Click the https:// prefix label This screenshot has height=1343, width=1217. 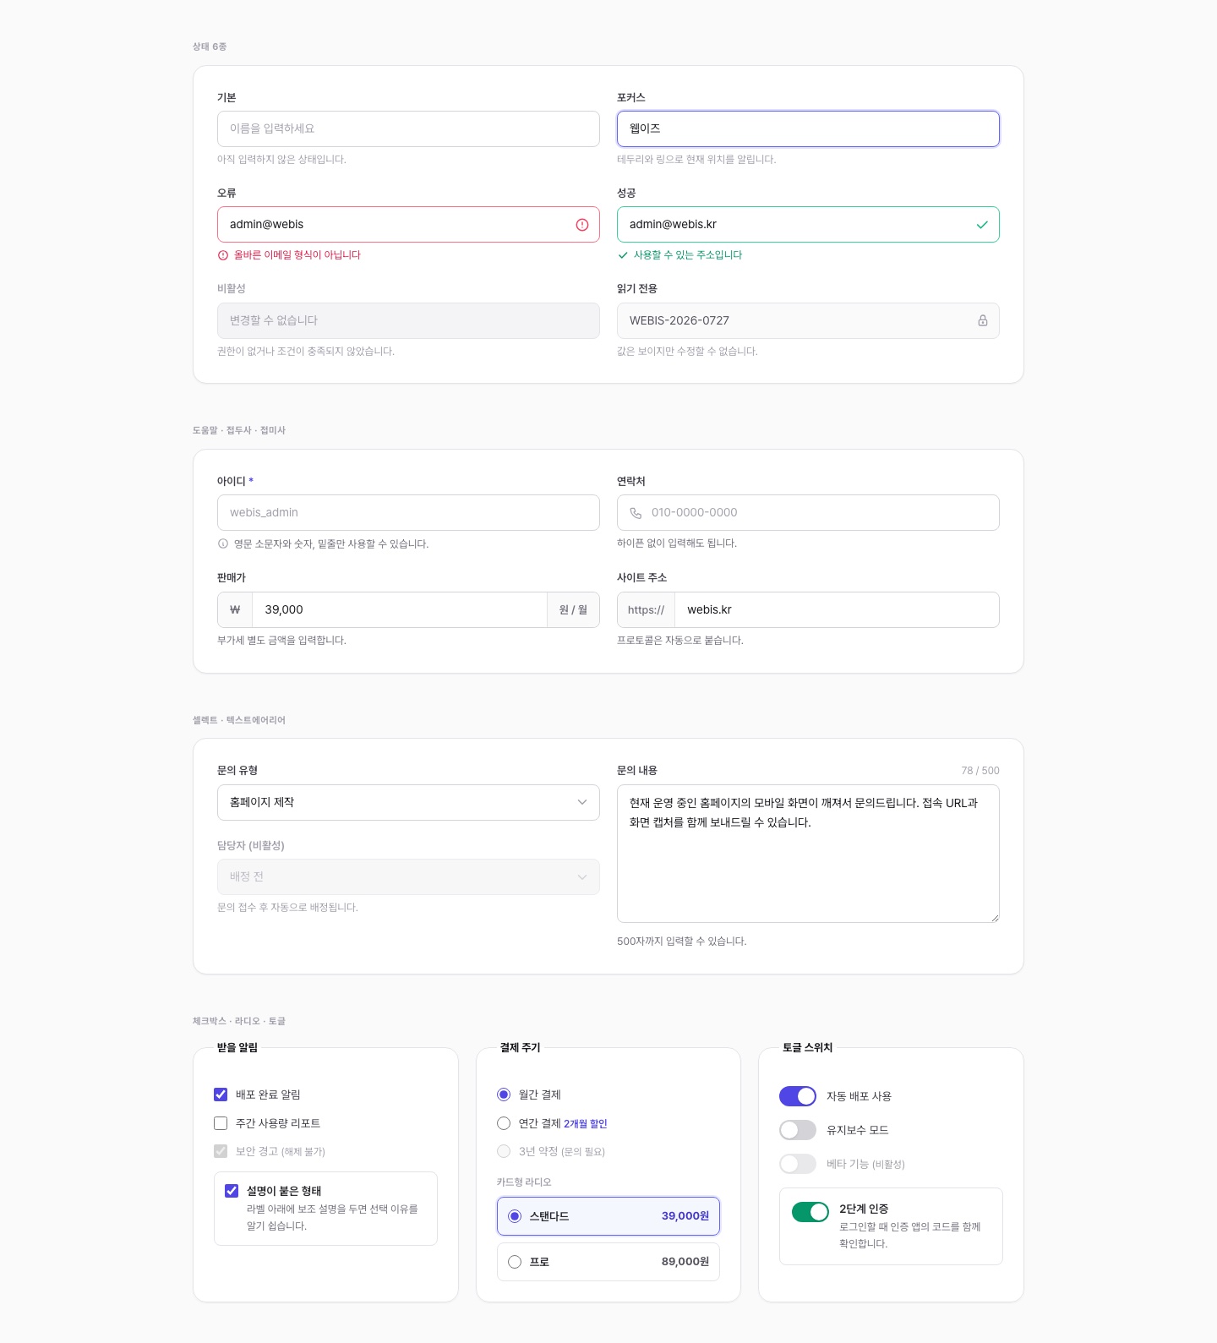[647, 610]
